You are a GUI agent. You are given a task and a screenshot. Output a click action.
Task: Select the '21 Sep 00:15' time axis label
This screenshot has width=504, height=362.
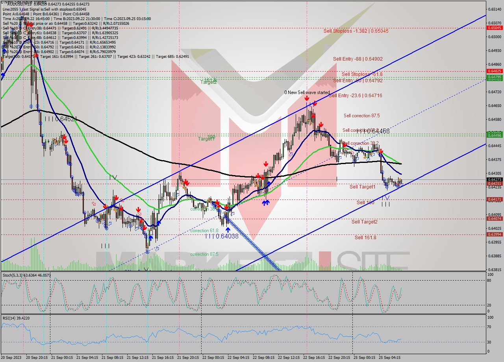point(62,358)
